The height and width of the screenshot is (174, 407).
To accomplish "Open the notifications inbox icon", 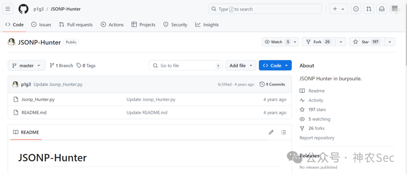I will [382, 9].
